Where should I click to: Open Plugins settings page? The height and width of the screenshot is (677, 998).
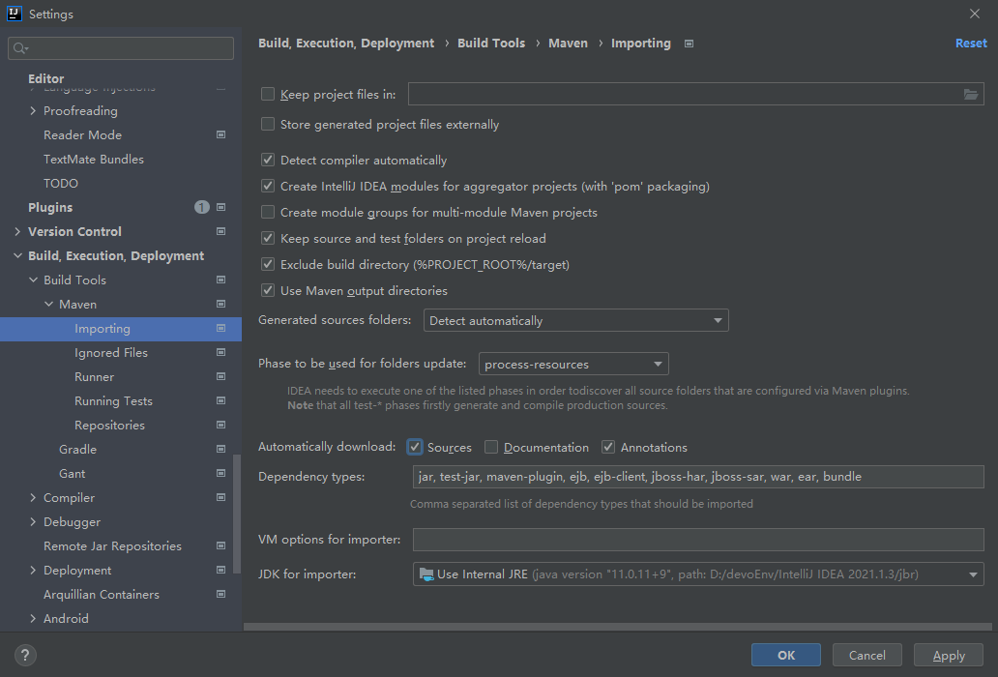click(50, 207)
